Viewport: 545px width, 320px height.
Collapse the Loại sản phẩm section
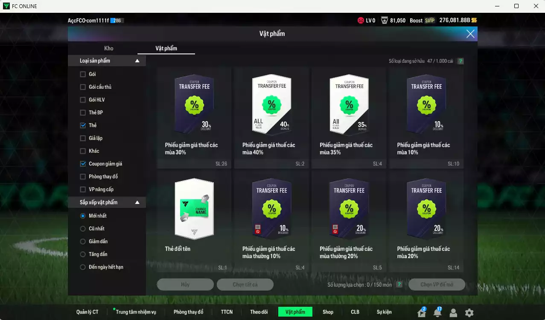coord(137,61)
